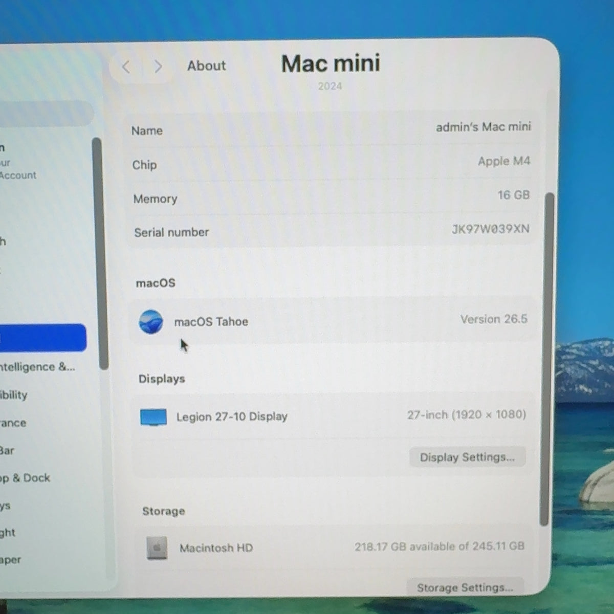This screenshot has width=614, height=614.
Task: Click the sidebar search field
Action: (47, 113)
